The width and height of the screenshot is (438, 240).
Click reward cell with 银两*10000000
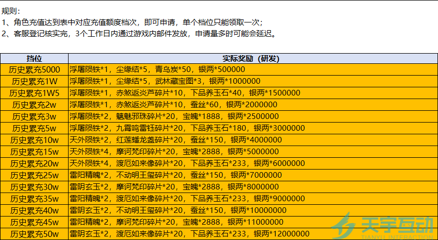click(x=253, y=210)
